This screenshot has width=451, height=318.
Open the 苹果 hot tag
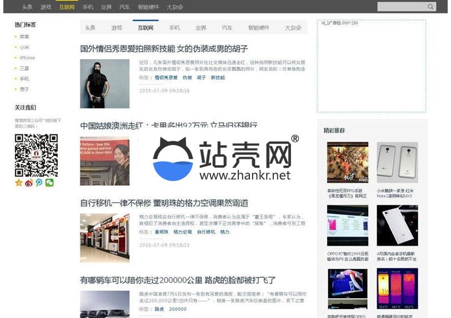pos(24,37)
